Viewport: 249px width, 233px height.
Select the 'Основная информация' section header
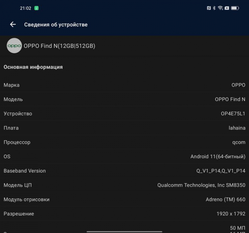tap(33, 67)
